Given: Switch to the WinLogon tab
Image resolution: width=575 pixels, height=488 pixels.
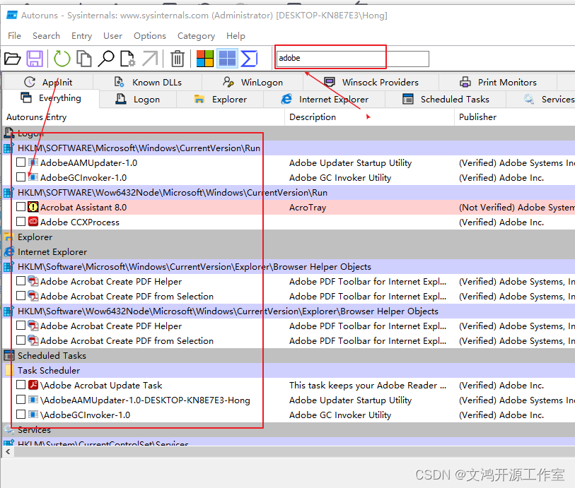Looking at the screenshot, I should tap(252, 82).
